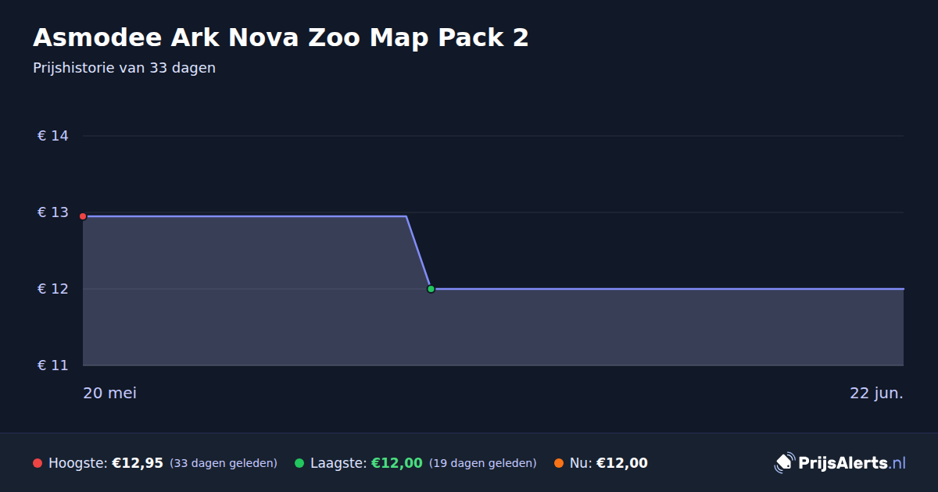Click the red Hoogste legend dot
Screen dimensions: 938x492
(x=38, y=463)
